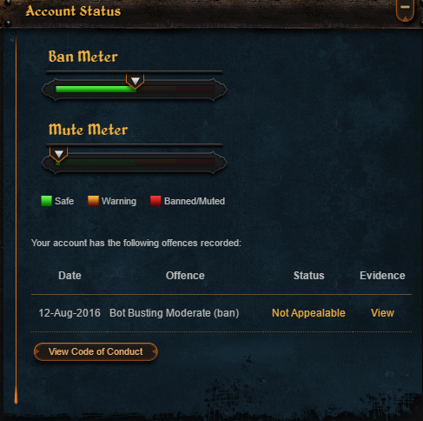Click the red zone of Mute Meter
Viewport: 423px width, 421px height.
195,162
